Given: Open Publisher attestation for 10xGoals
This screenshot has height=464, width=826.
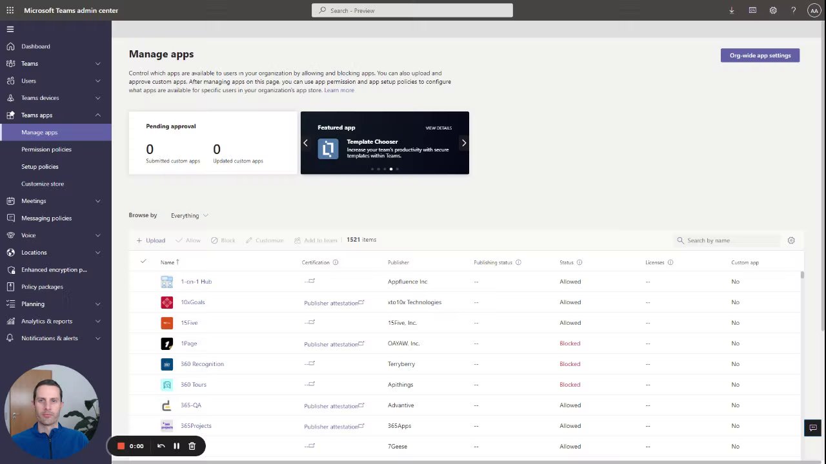Looking at the screenshot, I should pyautogui.click(x=334, y=303).
